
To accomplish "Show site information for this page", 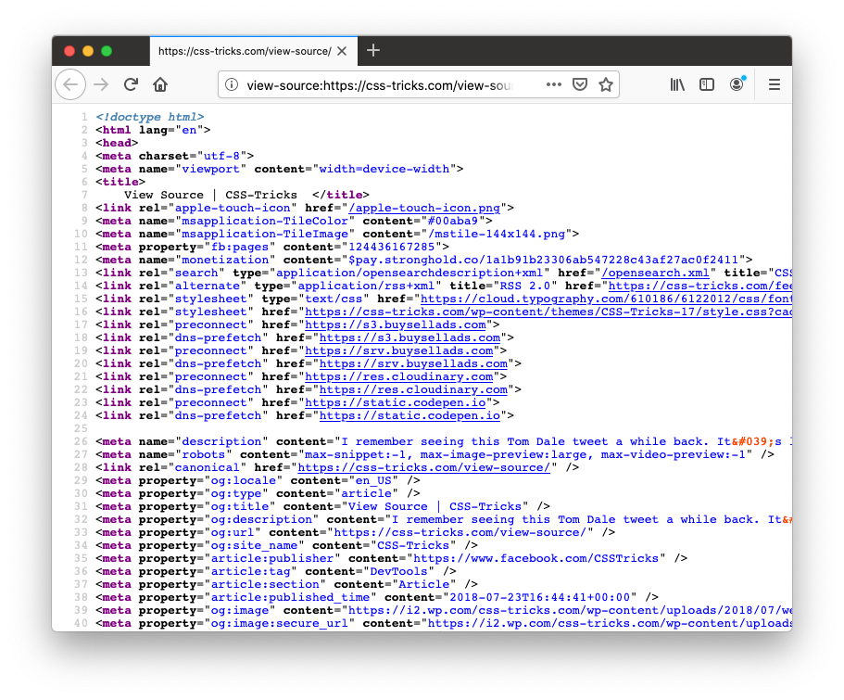I will tap(232, 84).
